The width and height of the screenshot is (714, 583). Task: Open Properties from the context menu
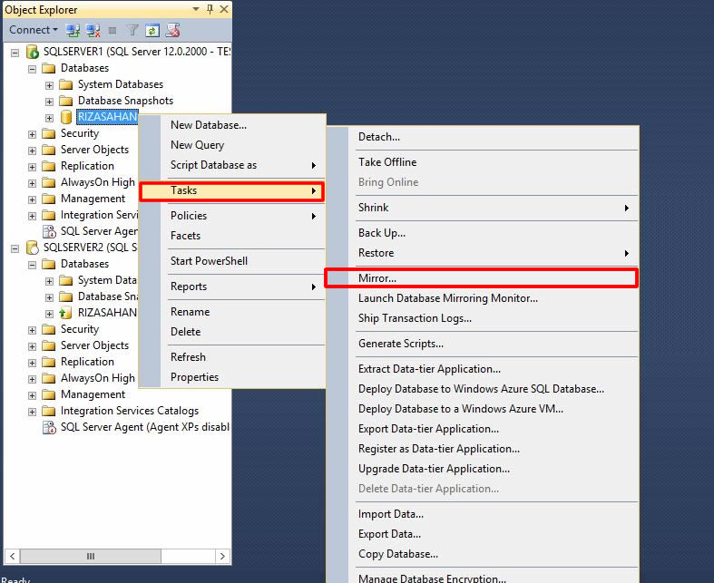pyautogui.click(x=194, y=377)
